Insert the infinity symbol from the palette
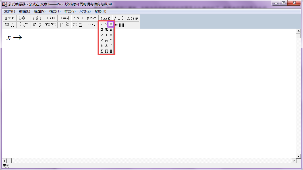Viewport: 303px width, 170px height. point(111,24)
